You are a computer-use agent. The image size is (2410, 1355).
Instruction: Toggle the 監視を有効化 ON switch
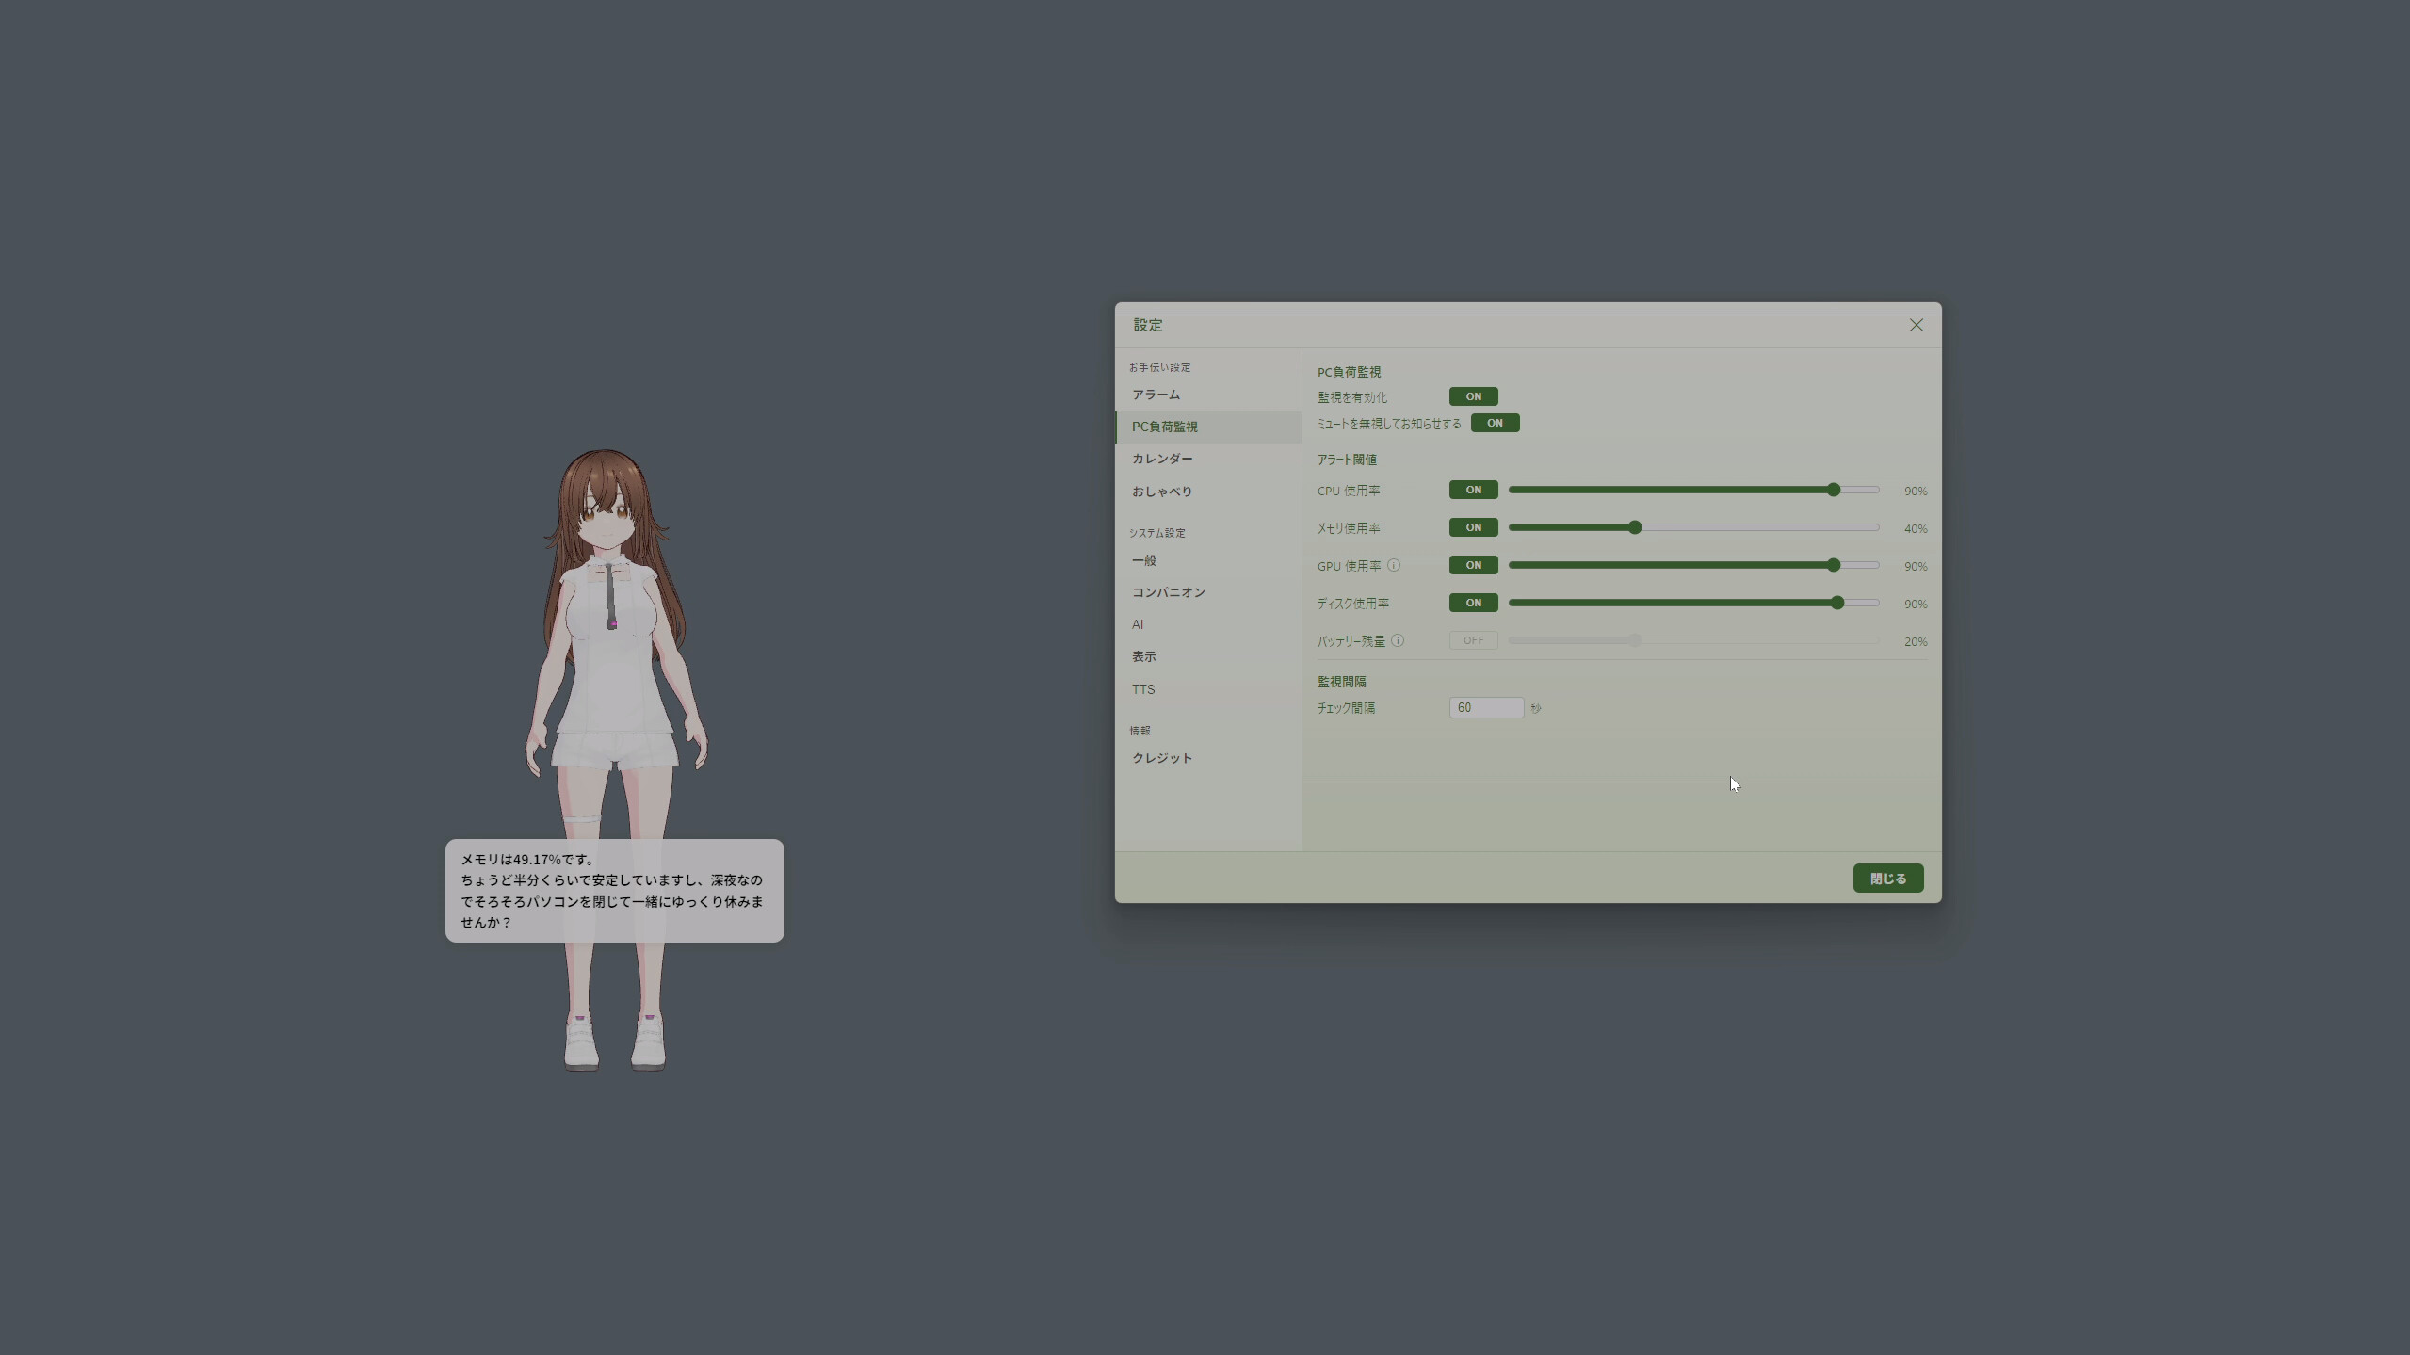[x=1473, y=396]
